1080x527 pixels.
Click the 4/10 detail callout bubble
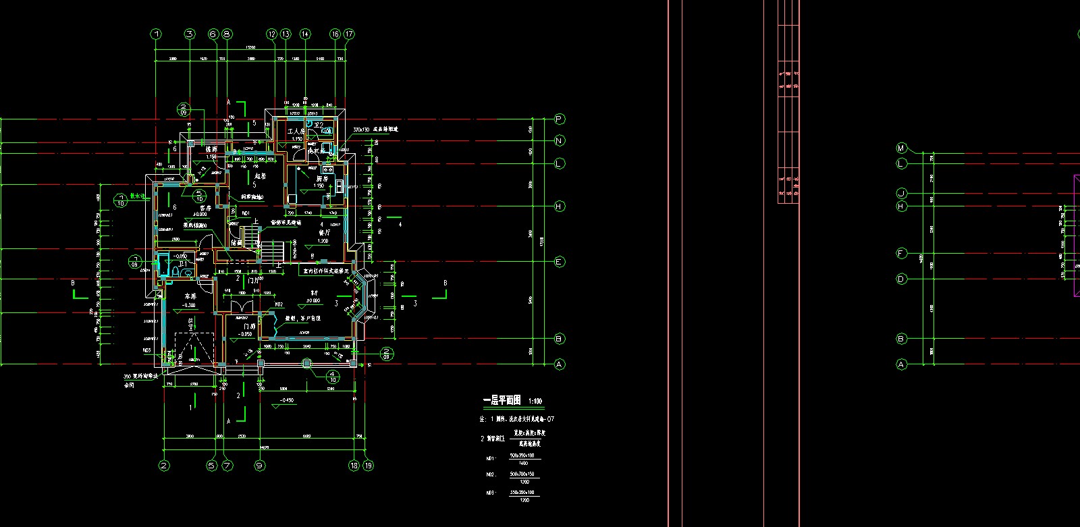pos(333,377)
